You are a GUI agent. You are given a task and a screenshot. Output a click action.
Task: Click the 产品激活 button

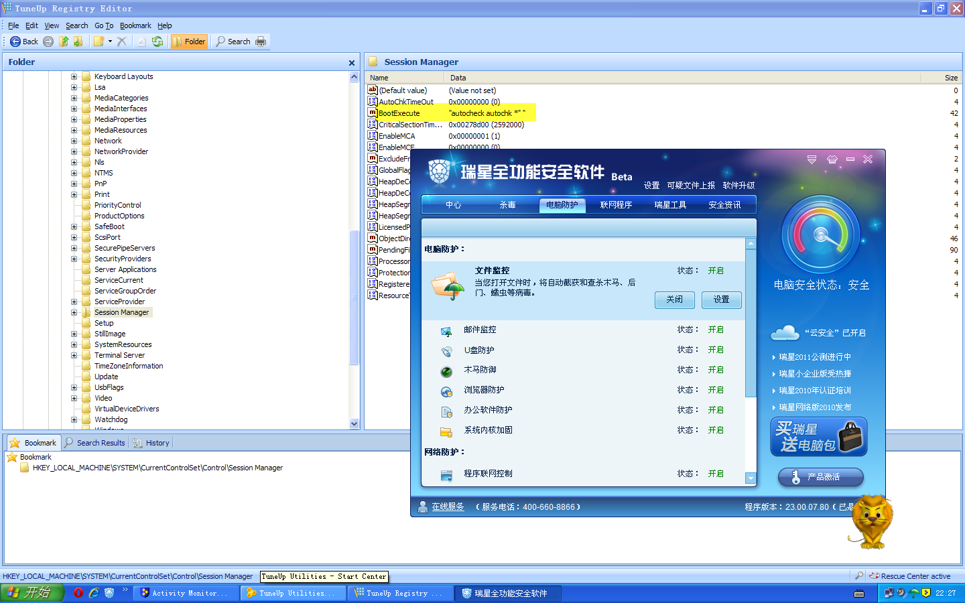click(821, 477)
